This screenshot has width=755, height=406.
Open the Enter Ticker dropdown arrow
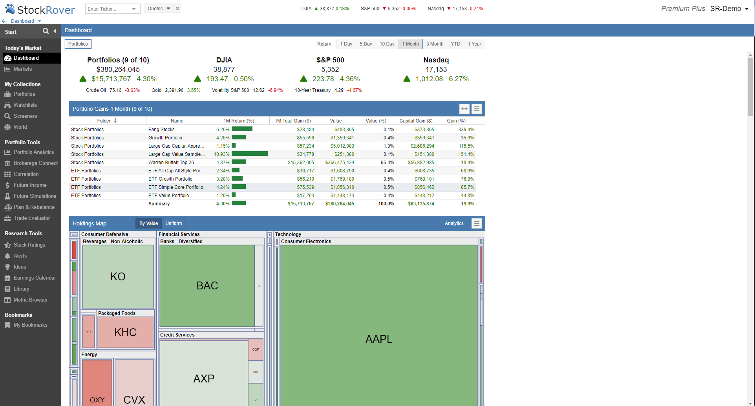pos(134,9)
